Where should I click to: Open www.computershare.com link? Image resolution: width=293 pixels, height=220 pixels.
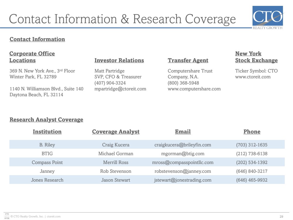click(x=194, y=89)
